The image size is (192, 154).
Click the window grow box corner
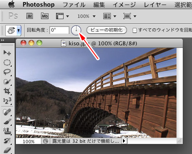[x=179, y=141]
